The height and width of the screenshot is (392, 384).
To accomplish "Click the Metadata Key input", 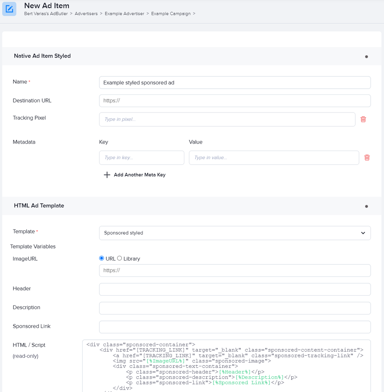I will [142, 157].
